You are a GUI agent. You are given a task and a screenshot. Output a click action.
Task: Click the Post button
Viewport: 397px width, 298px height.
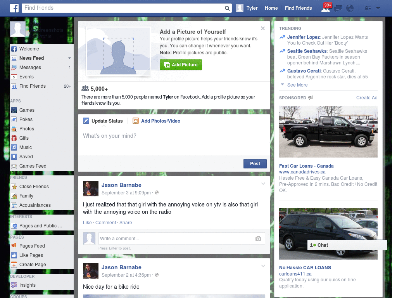255,164
